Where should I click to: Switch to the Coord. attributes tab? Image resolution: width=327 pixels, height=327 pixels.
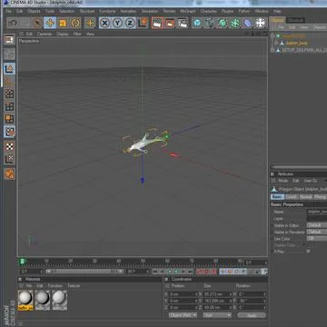(291, 197)
